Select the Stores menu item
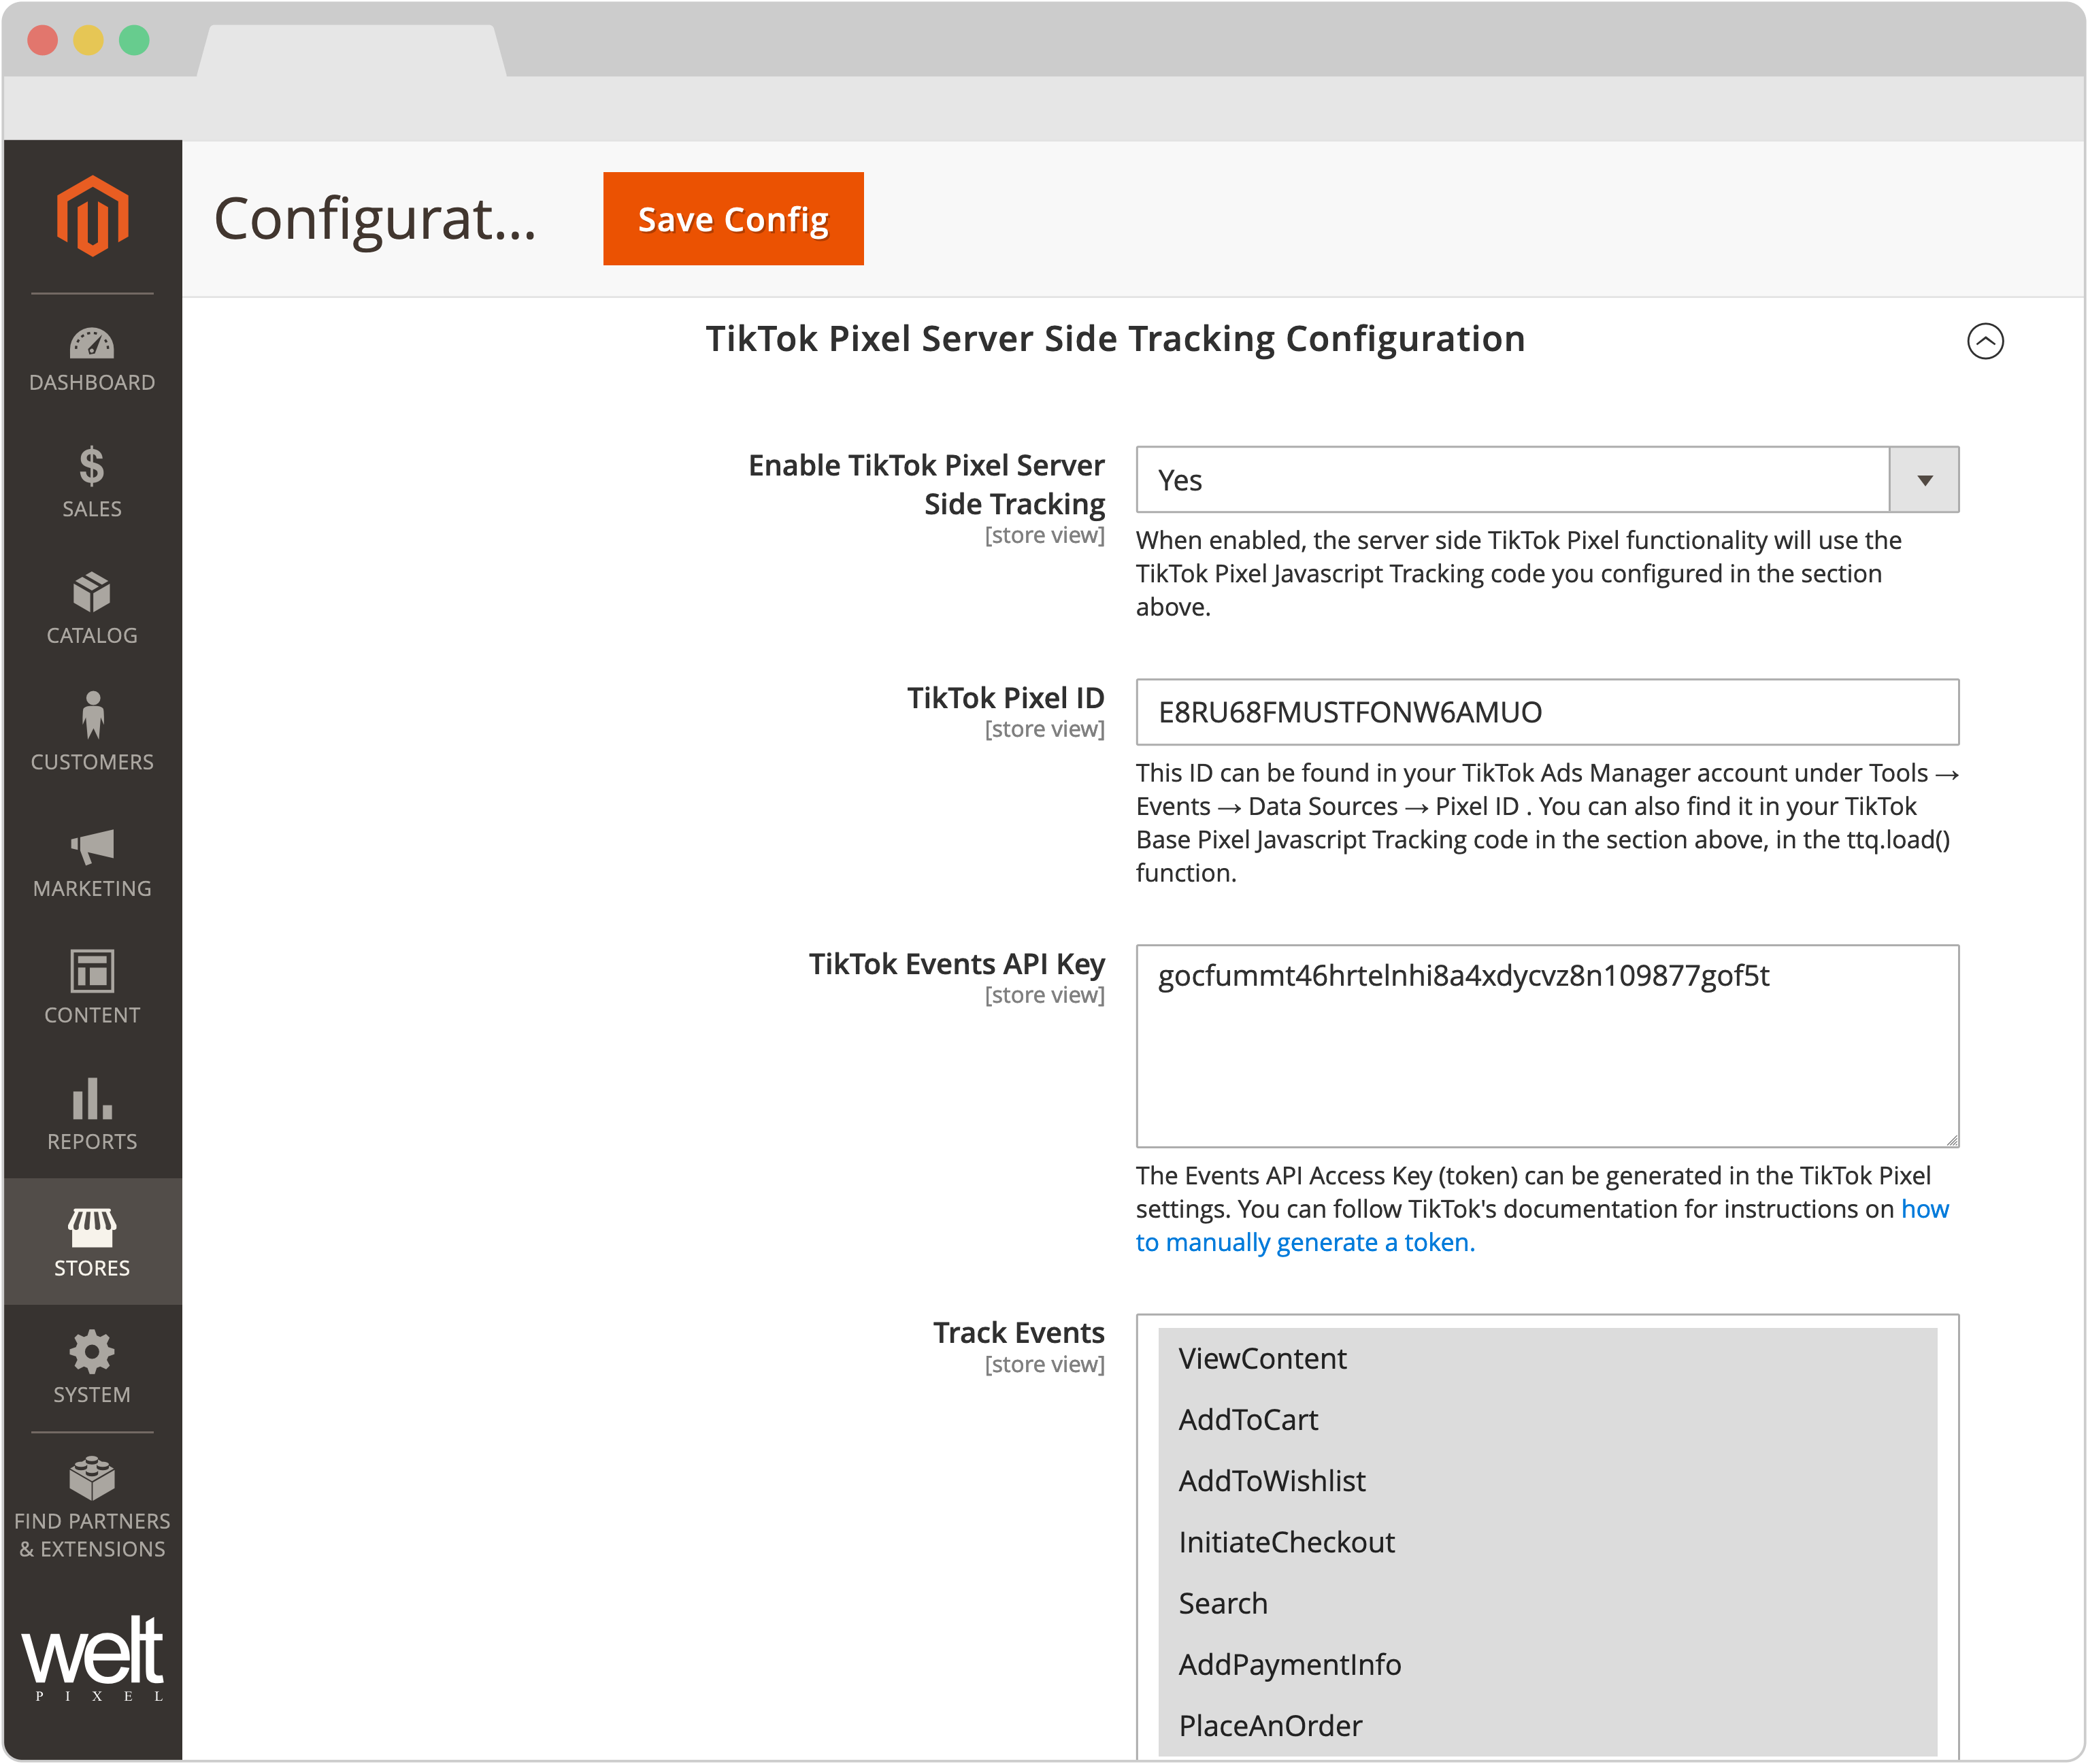 [92, 1241]
